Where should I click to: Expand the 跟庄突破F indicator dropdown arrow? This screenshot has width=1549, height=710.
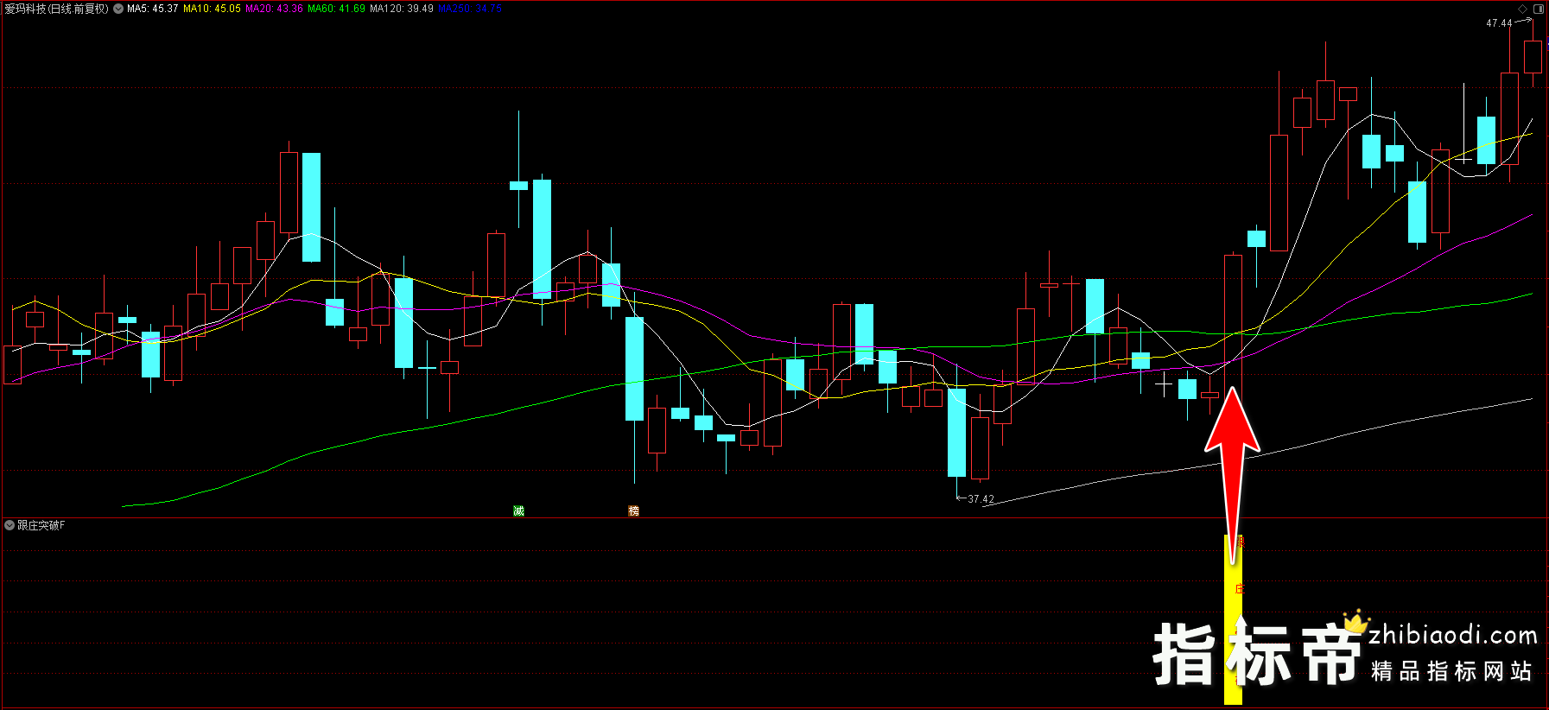(10, 525)
